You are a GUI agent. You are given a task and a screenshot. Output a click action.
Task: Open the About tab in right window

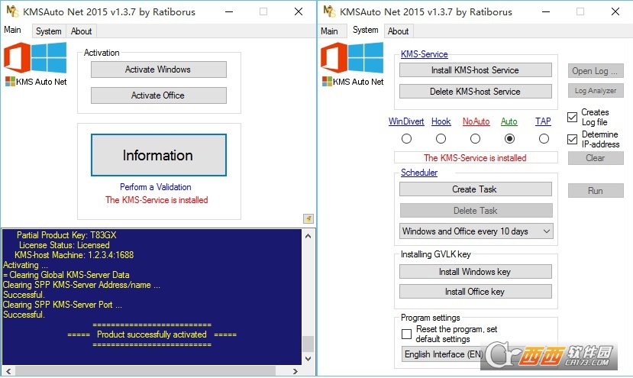pos(398,31)
